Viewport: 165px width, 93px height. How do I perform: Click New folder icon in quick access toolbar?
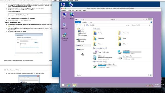click(x=81, y=20)
